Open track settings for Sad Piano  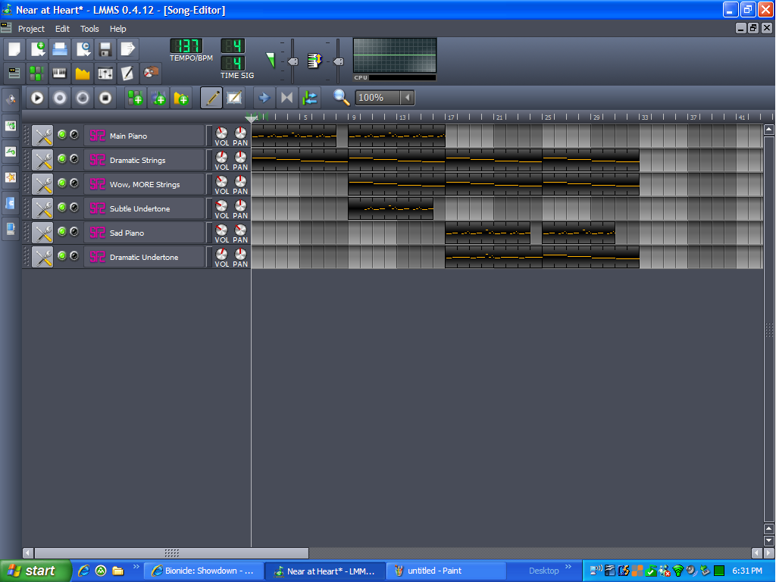(x=42, y=233)
